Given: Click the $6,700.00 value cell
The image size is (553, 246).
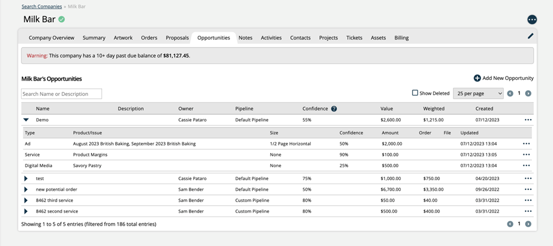Looking at the screenshot, I should pyautogui.click(x=391, y=189).
